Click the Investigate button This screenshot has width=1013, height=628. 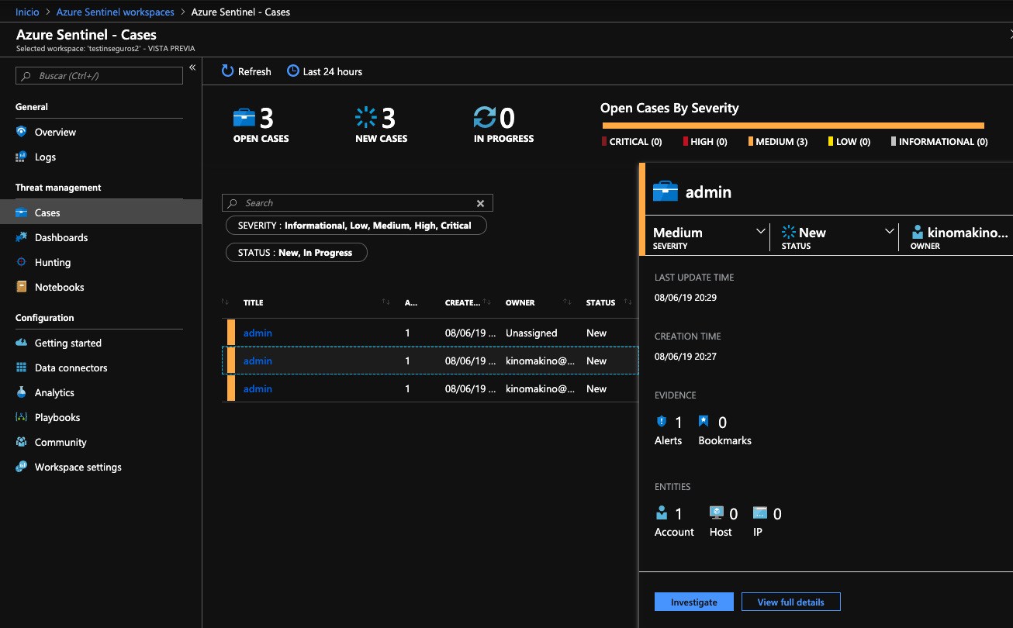[693, 602]
